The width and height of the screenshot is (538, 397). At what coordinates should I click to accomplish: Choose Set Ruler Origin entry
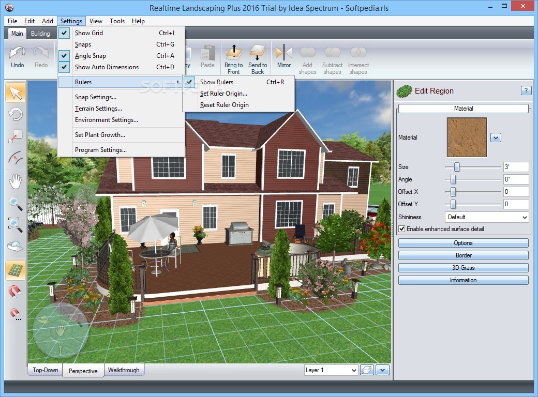(238, 93)
